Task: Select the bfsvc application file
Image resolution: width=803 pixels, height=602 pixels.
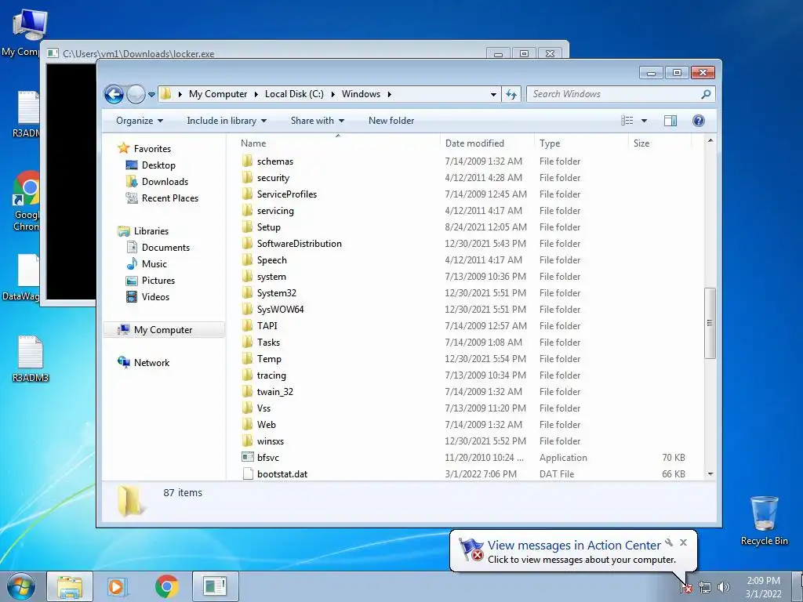Action: [x=268, y=458]
